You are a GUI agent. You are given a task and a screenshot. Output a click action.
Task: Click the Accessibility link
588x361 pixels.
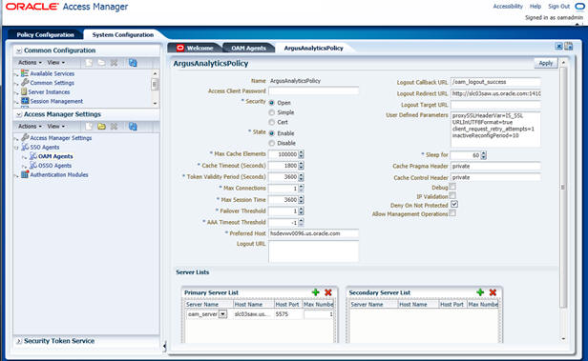point(508,7)
